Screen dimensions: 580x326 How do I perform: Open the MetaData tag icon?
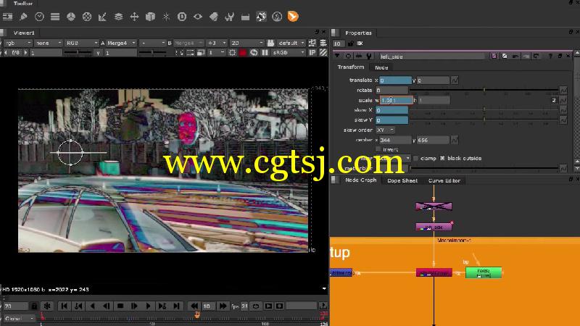click(x=214, y=17)
